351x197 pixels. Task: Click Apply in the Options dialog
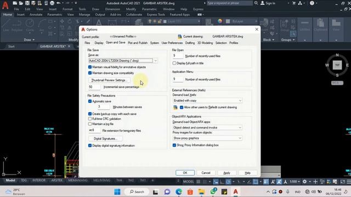point(227,173)
